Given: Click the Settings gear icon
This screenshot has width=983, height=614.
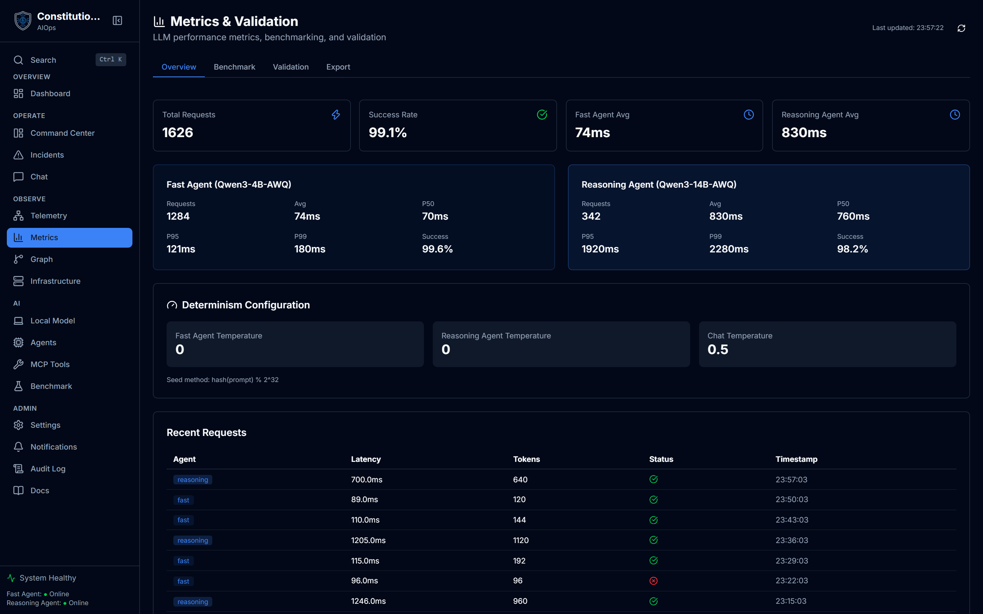Looking at the screenshot, I should [18, 425].
